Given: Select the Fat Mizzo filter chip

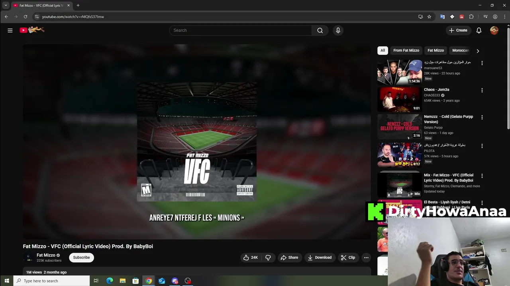Looking at the screenshot, I should click(435, 50).
